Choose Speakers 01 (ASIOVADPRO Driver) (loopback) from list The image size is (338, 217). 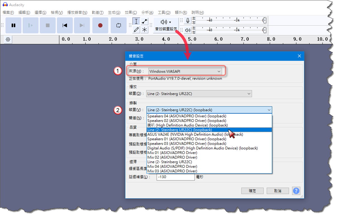pos(209,139)
